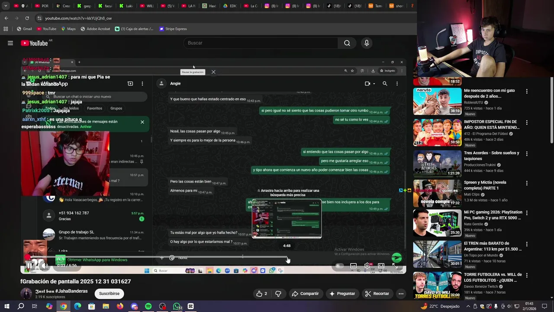Open the Maps bookmark
This screenshot has width=554, height=312.
click(x=68, y=29)
